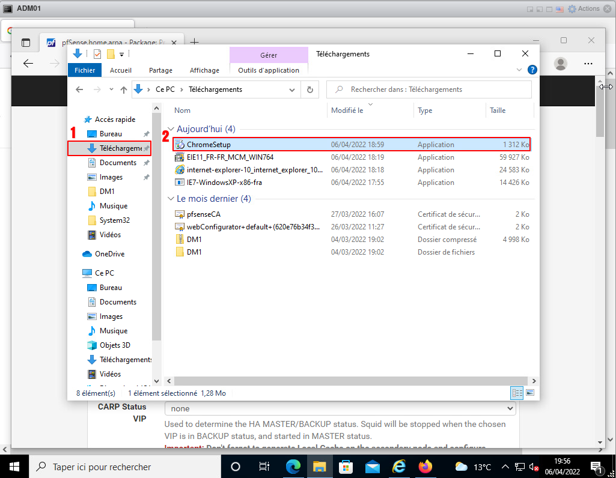Screen dimensions: 616x478
Task: Switch to the Affichage ribbon tab
Action: click(x=204, y=70)
